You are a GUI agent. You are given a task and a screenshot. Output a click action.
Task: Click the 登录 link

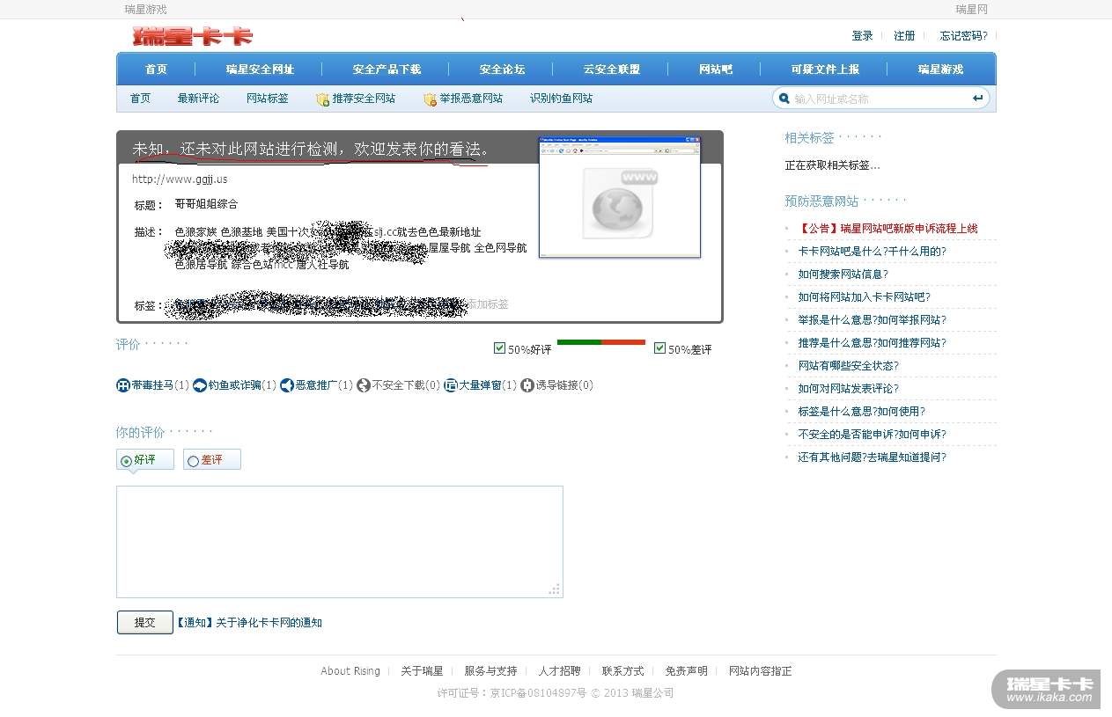tap(862, 36)
